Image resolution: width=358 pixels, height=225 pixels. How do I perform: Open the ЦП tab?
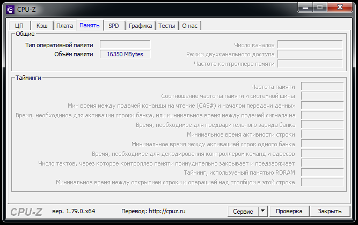tap(19, 26)
